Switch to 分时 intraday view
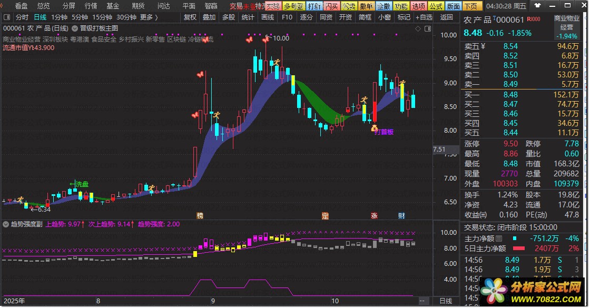Image resolution: width=590 pixels, height=308 pixels. click(x=22, y=17)
